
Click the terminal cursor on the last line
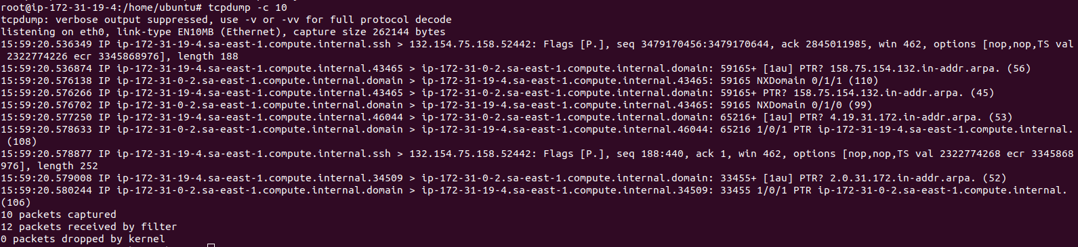tap(211, 245)
